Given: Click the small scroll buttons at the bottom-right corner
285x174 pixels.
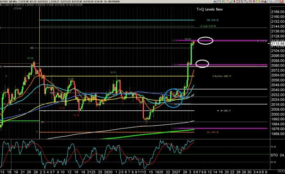Looking at the screenshot, I should (x=281, y=171).
